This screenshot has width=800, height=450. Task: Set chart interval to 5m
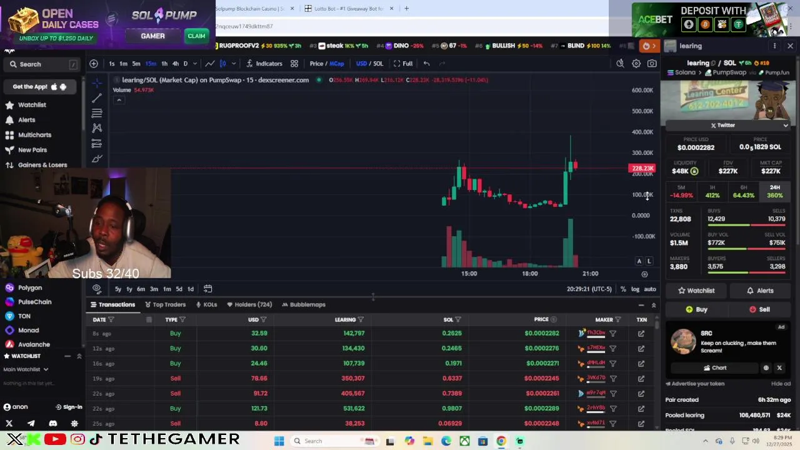click(x=136, y=63)
